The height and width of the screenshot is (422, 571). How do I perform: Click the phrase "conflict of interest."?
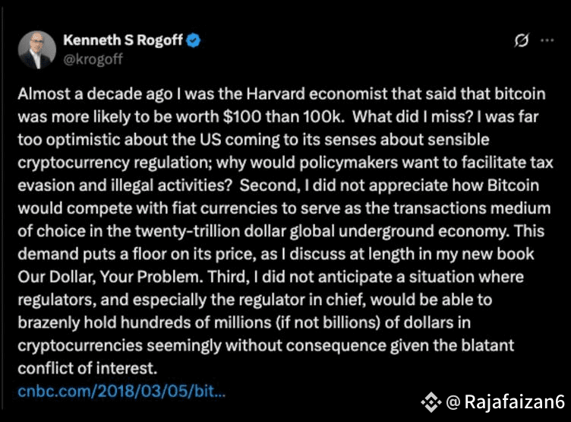[87, 368]
